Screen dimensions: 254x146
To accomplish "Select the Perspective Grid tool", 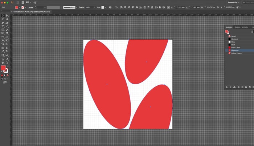I will (7, 44).
